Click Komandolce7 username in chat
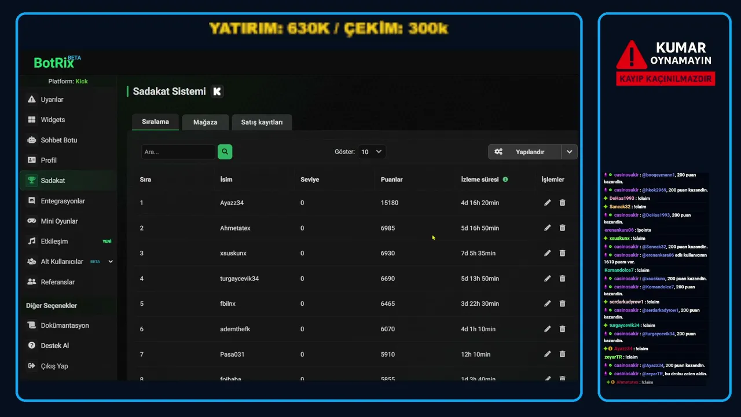The image size is (741, 417). [x=618, y=270]
